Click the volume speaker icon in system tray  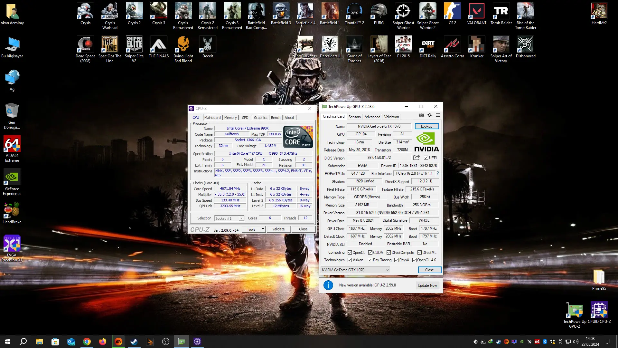click(576, 342)
